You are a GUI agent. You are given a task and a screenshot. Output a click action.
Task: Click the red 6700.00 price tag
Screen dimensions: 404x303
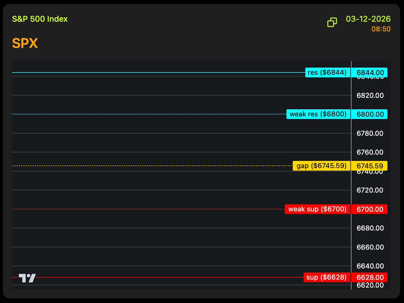370,209
